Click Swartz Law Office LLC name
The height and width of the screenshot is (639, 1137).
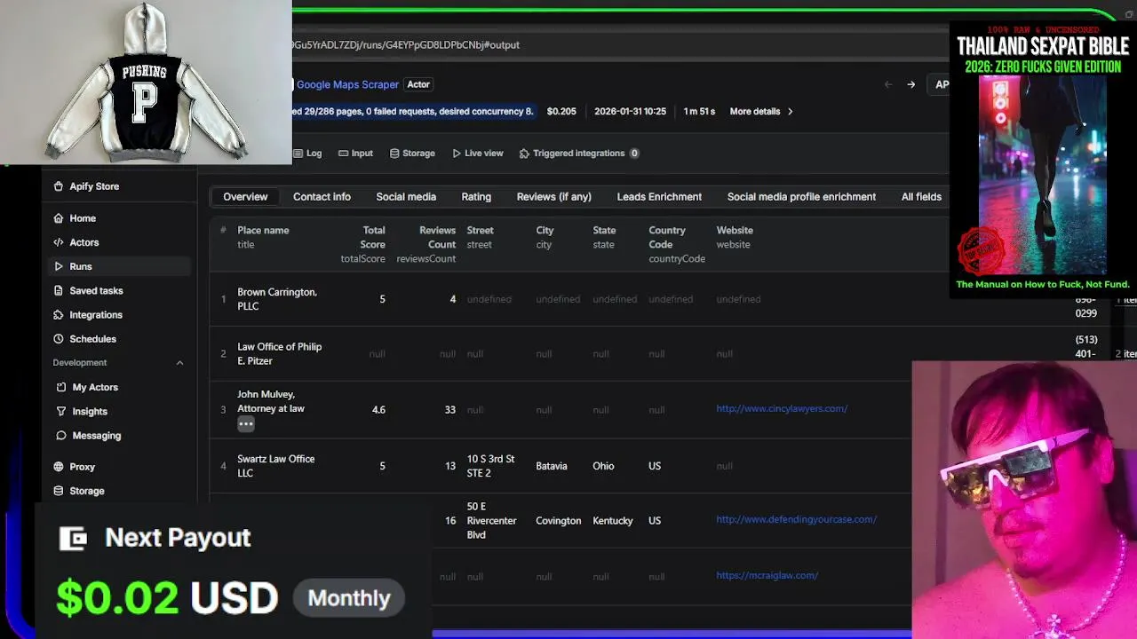pyautogui.click(x=275, y=466)
